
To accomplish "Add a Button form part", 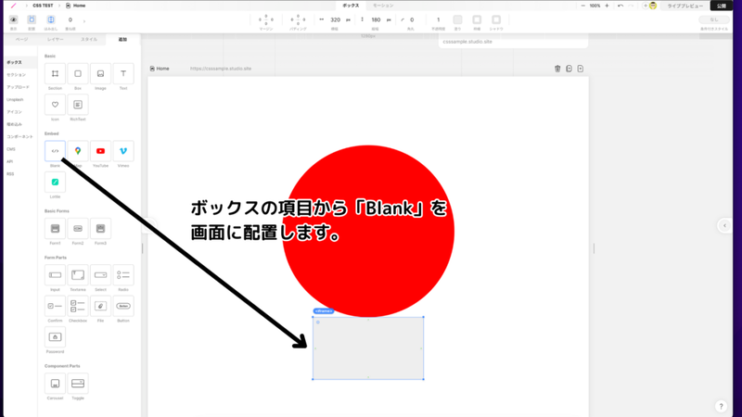I will coord(123,306).
